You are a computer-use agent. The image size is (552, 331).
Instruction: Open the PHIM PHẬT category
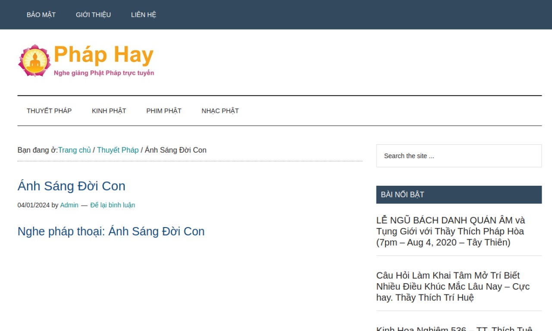(x=164, y=111)
